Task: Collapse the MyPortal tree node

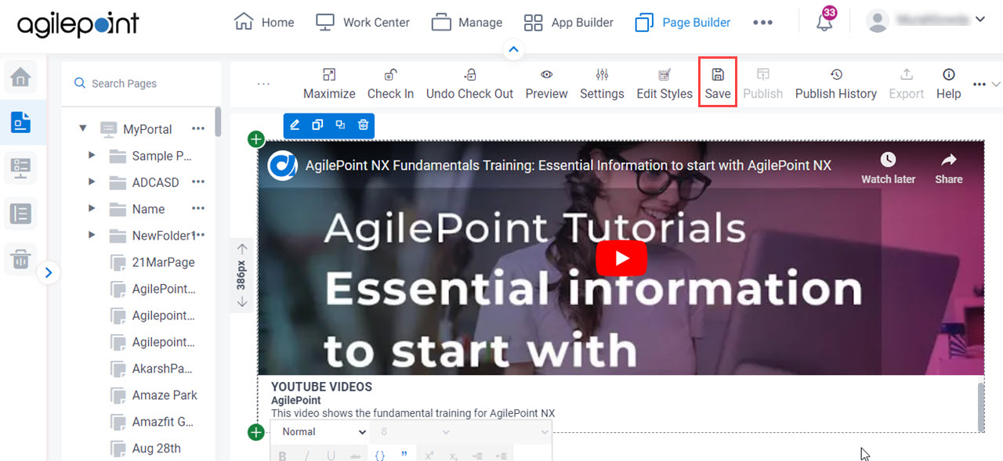Action: click(x=83, y=129)
